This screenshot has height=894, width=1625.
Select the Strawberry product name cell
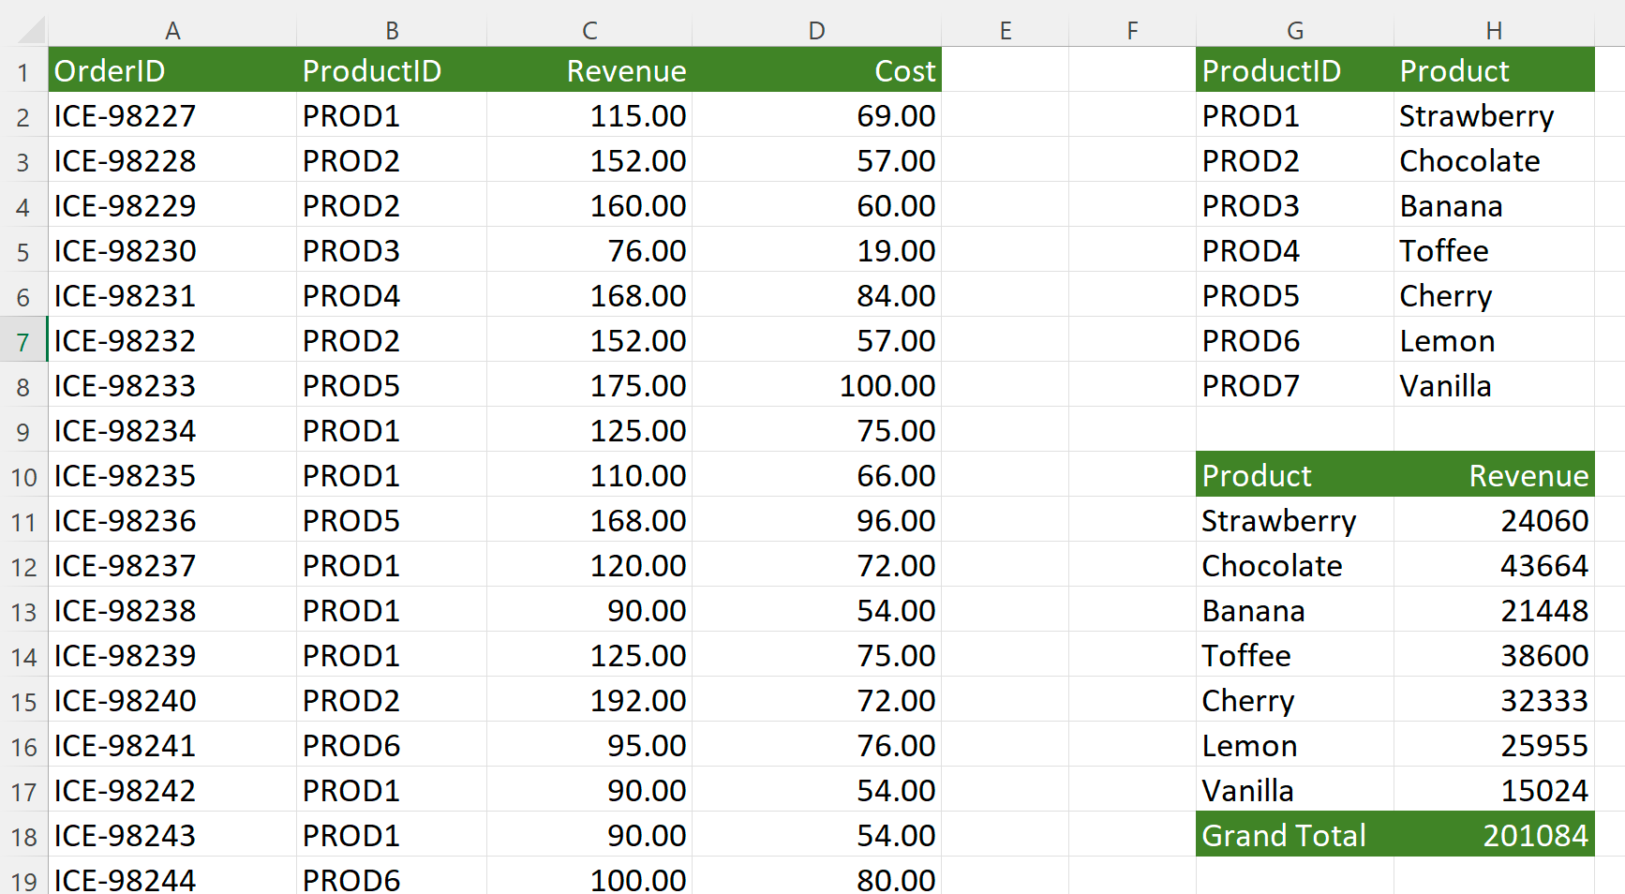[x=1279, y=520]
